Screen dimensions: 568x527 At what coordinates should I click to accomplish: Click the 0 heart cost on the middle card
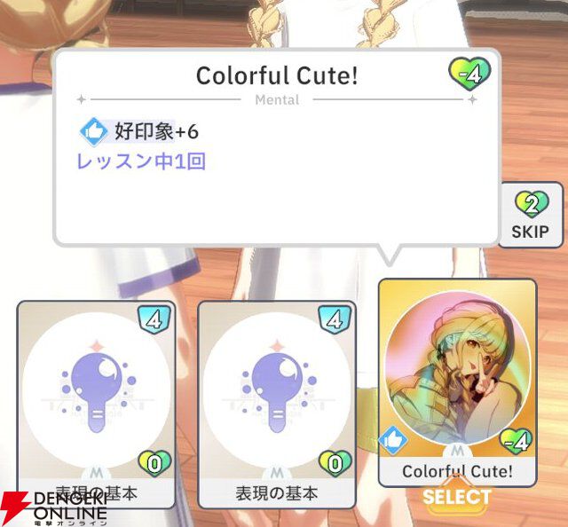pyautogui.click(x=335, y=463)
